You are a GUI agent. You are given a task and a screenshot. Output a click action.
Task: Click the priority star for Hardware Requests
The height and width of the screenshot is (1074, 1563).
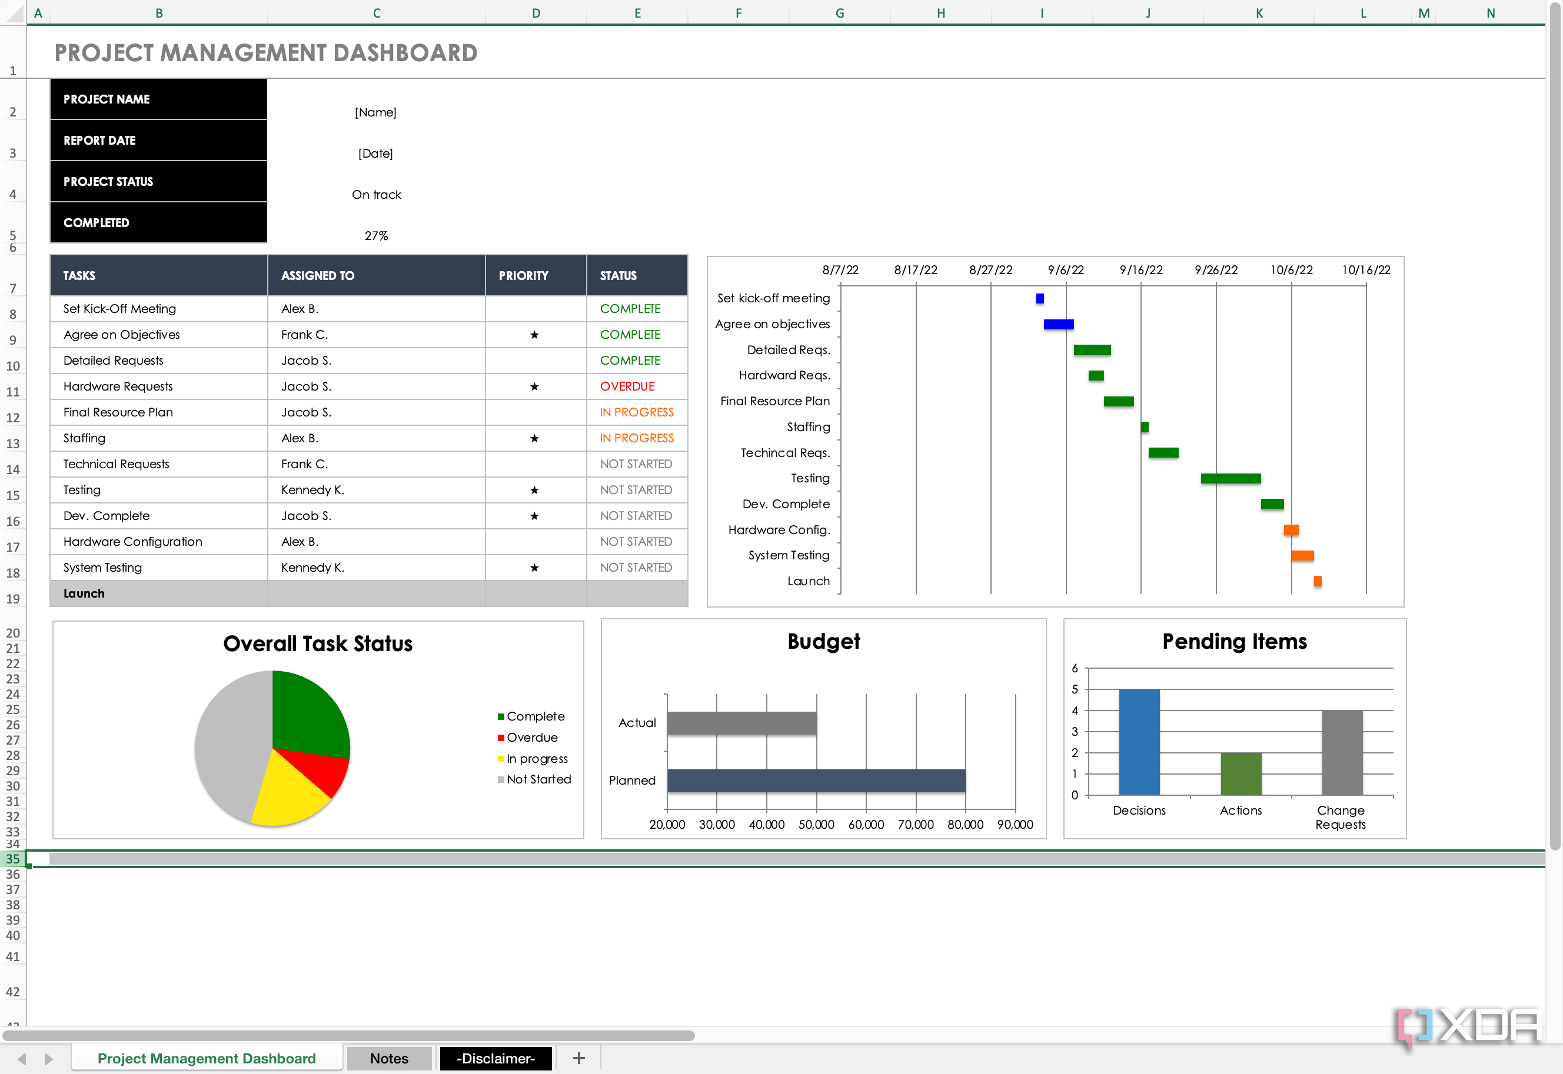point(534,386)
